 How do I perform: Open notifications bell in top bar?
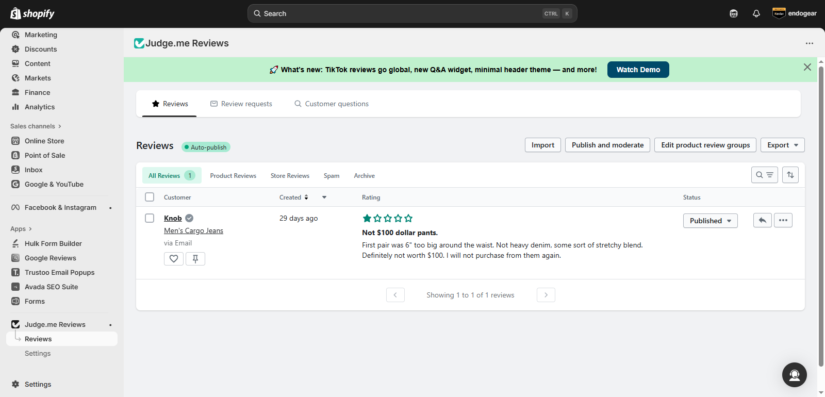[x=756, y=13]
